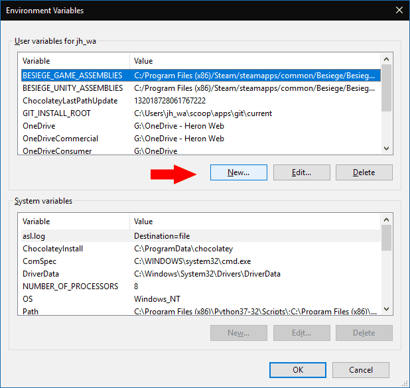Viewport: 410px width, 388px height.
Task: Click up arrow of User variables scrollbar
Action: (387, 59)
